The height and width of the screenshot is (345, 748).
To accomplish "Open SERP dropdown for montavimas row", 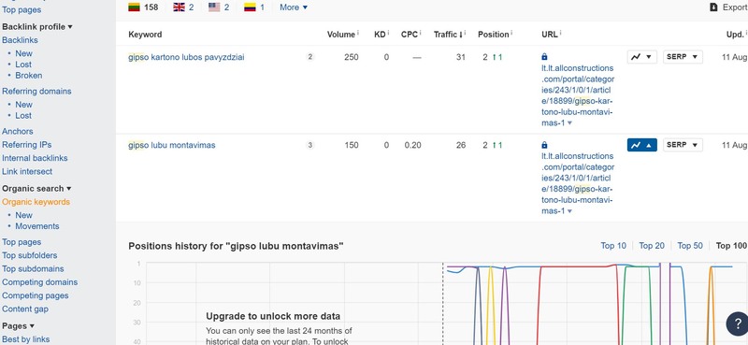I will (683, 145).
